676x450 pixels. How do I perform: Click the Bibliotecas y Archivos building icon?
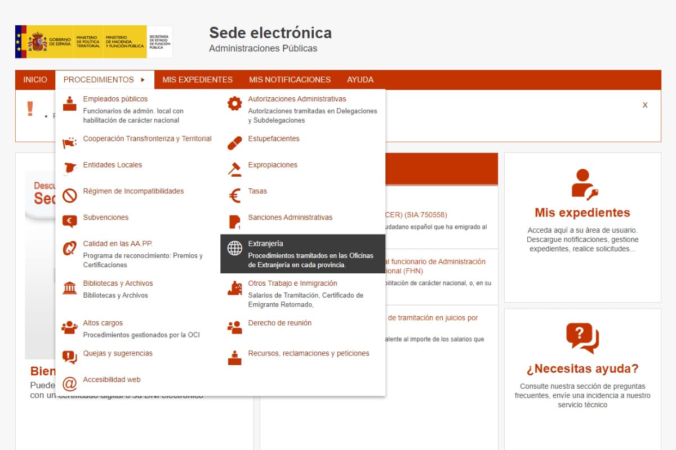tap(69, 287)
